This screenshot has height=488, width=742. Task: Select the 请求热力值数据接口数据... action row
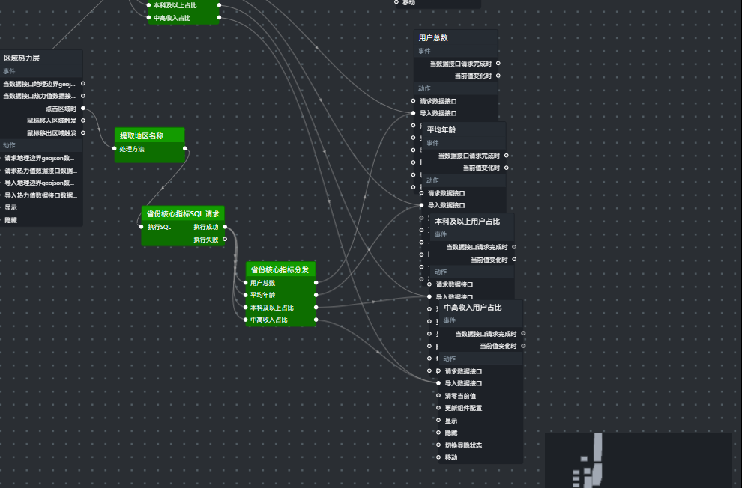point(41,171)
